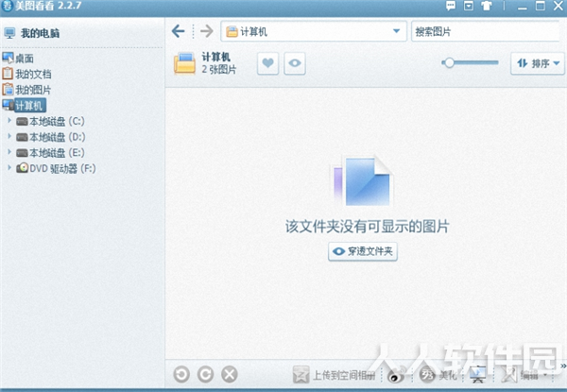567x392 pixels.
Task: Open the main menu dropdown in title bar
Action: pyautogui.click(x=469, y=6)
